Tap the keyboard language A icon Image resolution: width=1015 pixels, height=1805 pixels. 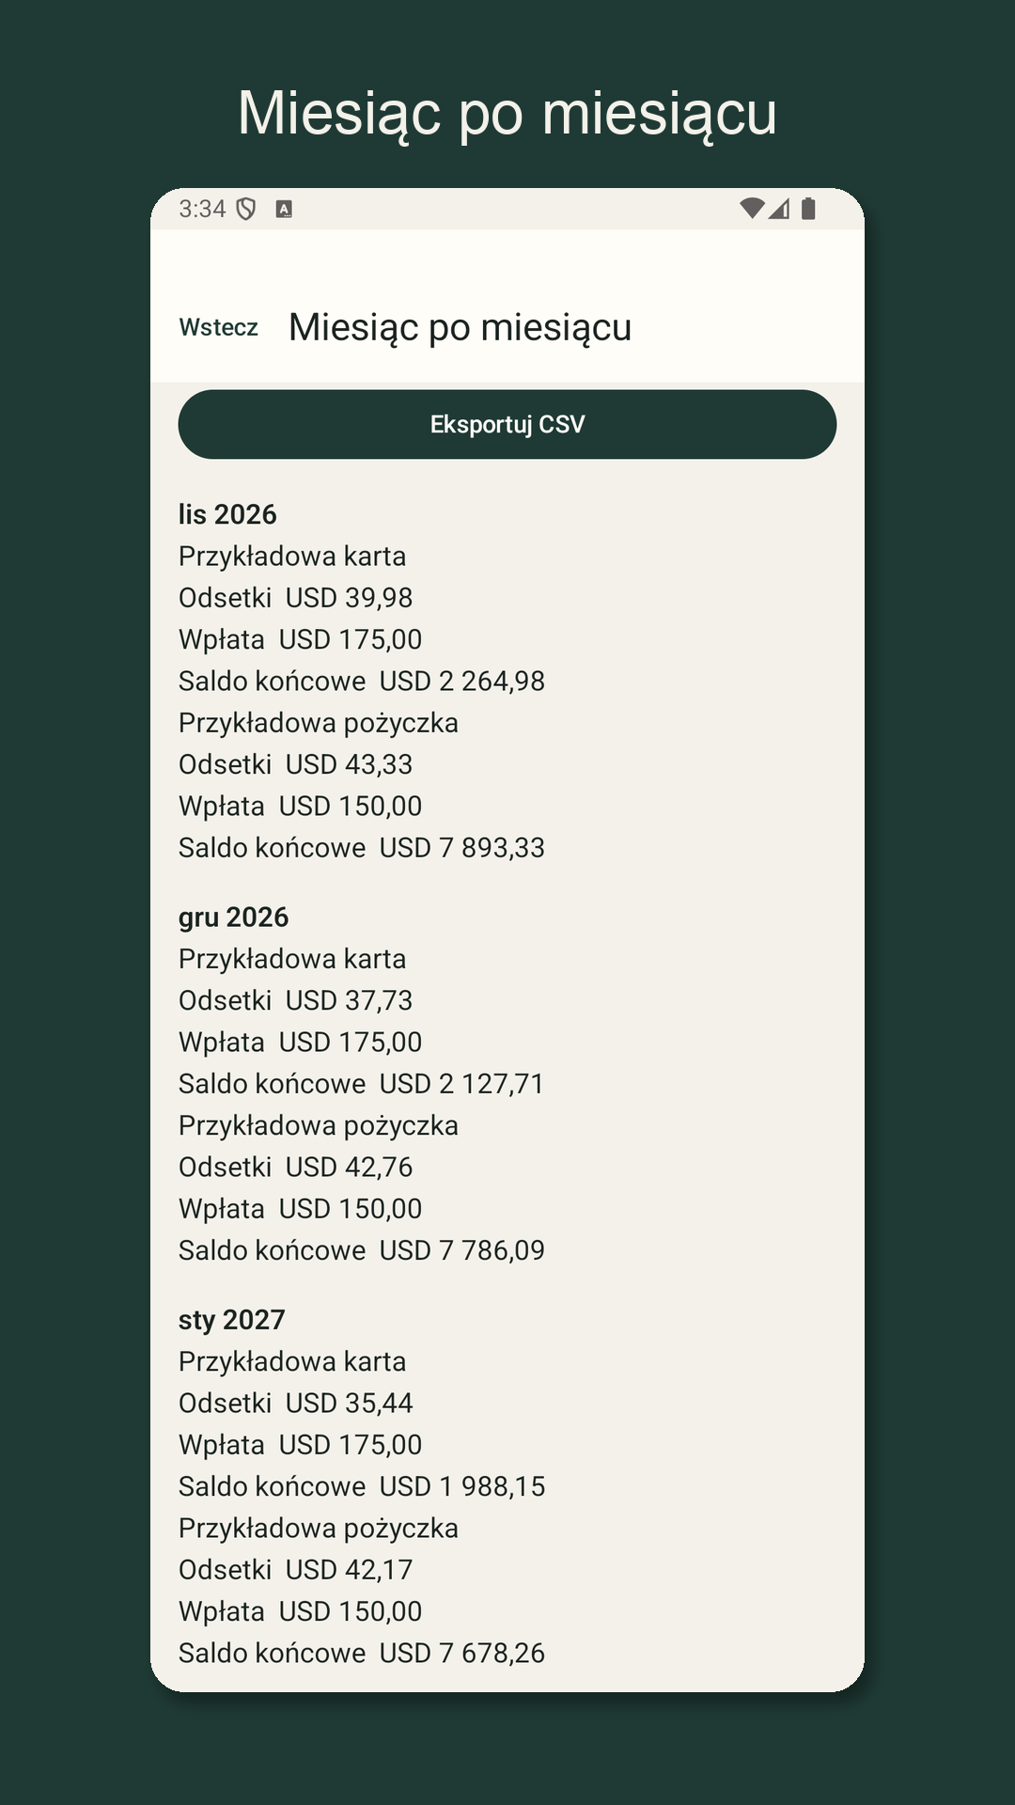pyautogui.click(x=284, y=209)
